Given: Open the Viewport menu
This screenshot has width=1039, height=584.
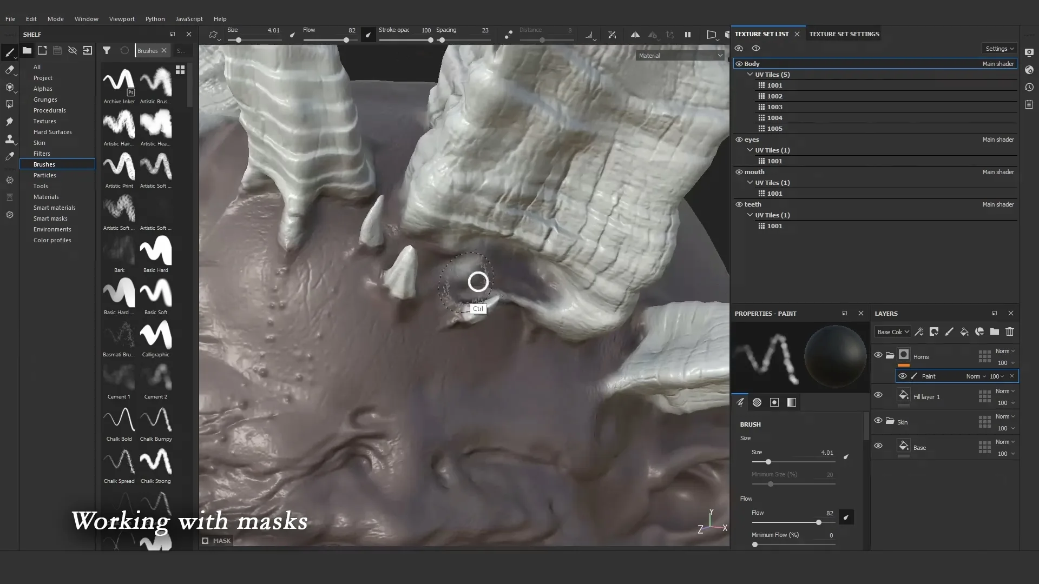Looking at the screenshot, I should [122, 19].
